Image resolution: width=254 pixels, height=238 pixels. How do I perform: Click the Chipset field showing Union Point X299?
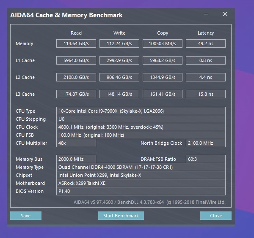click(x=141, y=175)
